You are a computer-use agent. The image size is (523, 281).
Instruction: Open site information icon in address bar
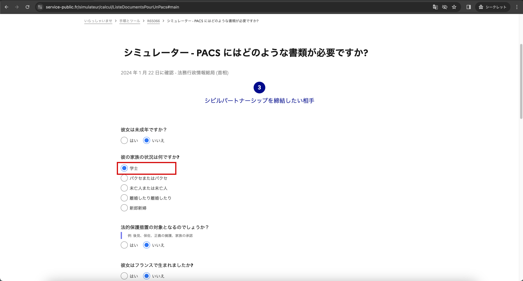[x=40, y=7]
